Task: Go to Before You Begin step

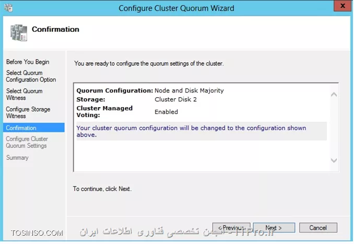Action: (28, 62)
